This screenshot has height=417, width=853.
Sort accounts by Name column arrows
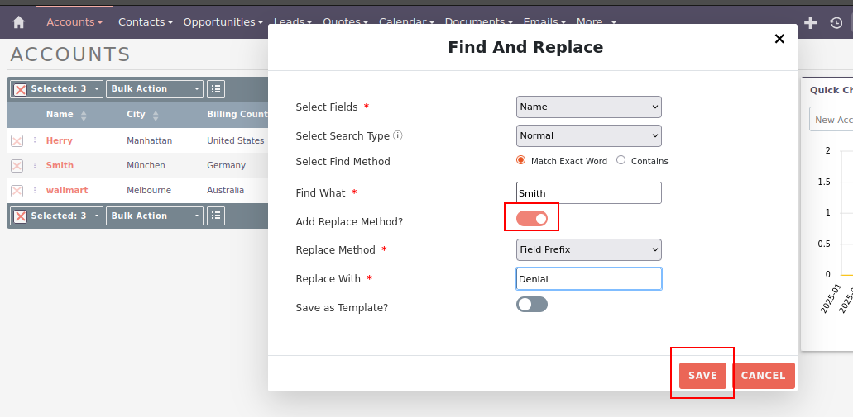click(x=84, y=116)
